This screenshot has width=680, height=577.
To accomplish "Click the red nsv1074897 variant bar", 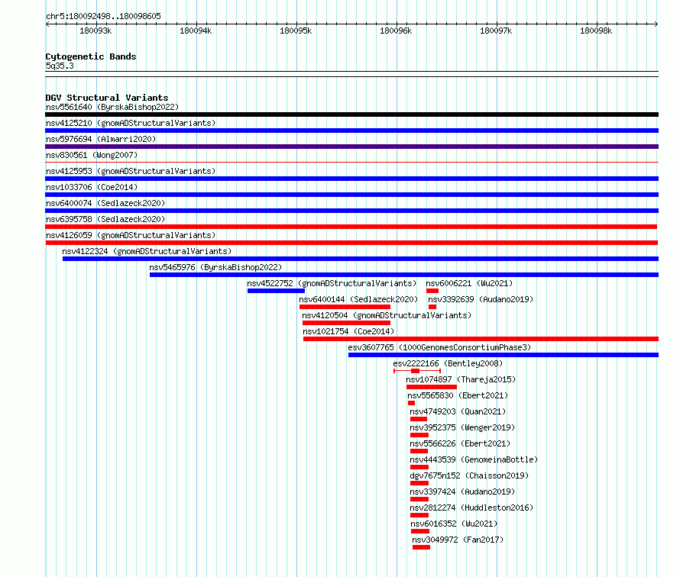I will coord(432,387).
